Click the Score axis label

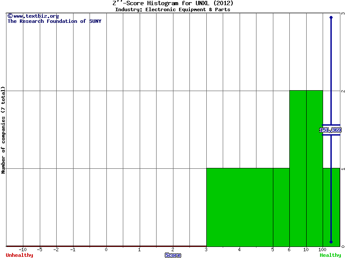[173, 255]
